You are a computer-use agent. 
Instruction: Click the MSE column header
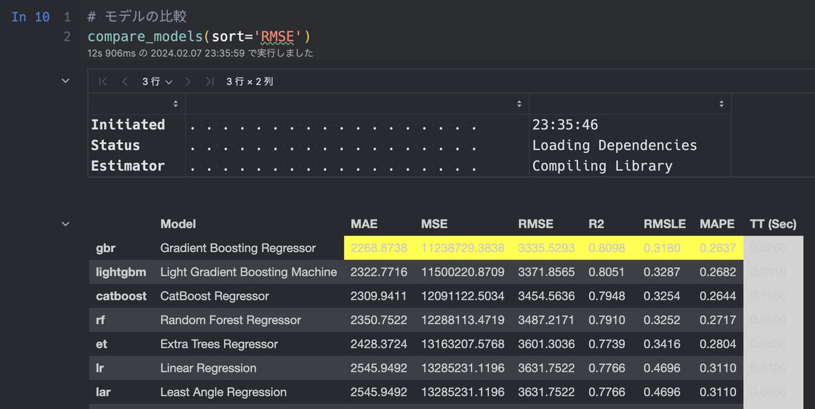coord(435,224)
